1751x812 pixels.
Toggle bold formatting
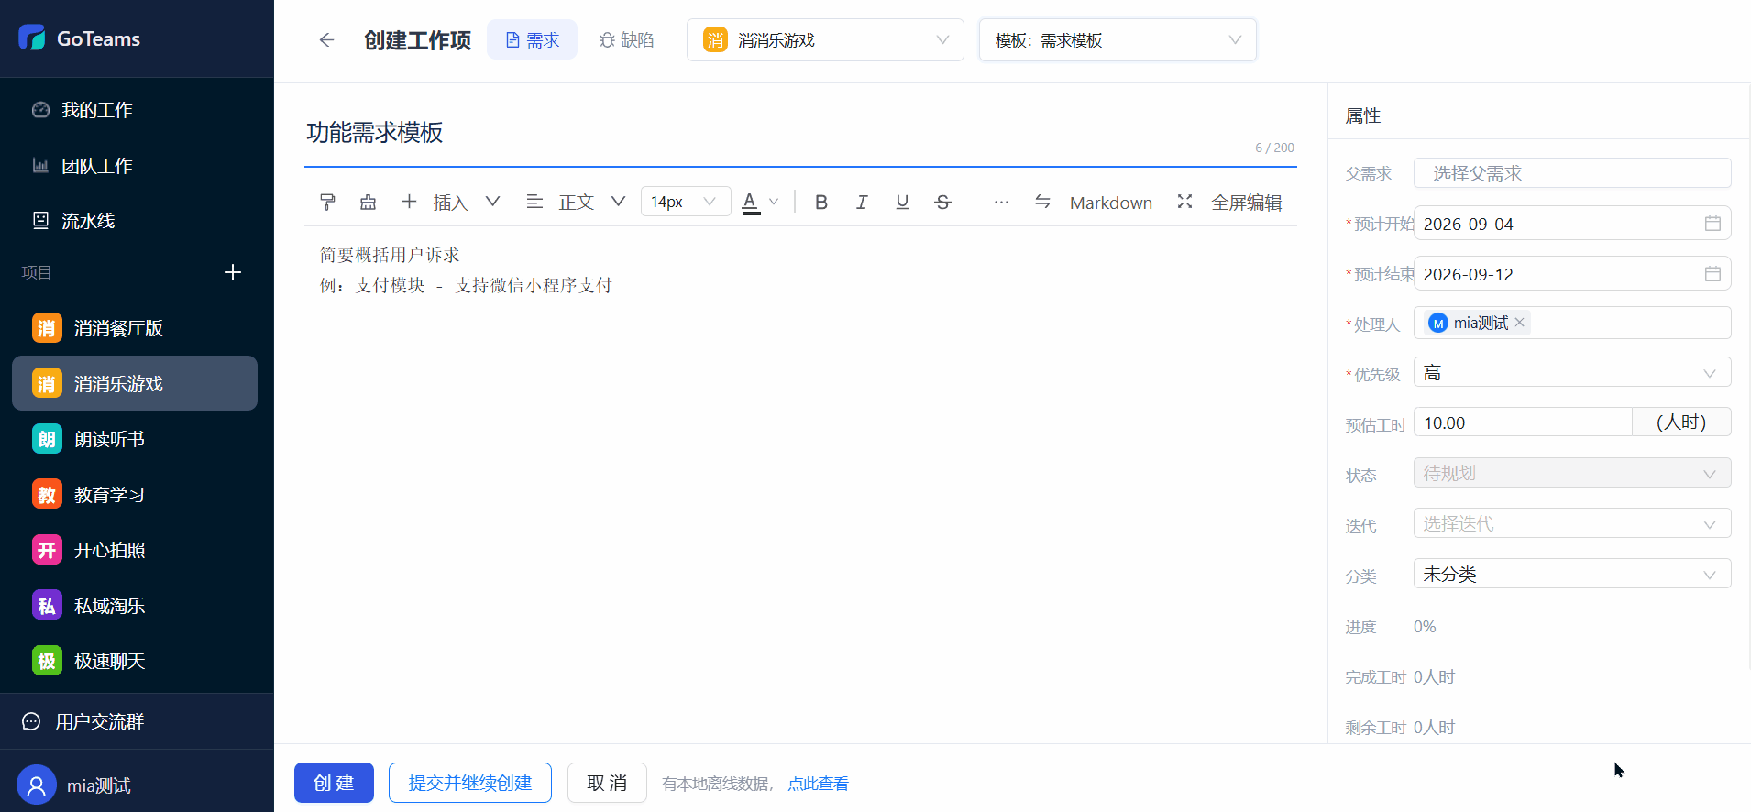pyautogui.click(x=821, y=202)
